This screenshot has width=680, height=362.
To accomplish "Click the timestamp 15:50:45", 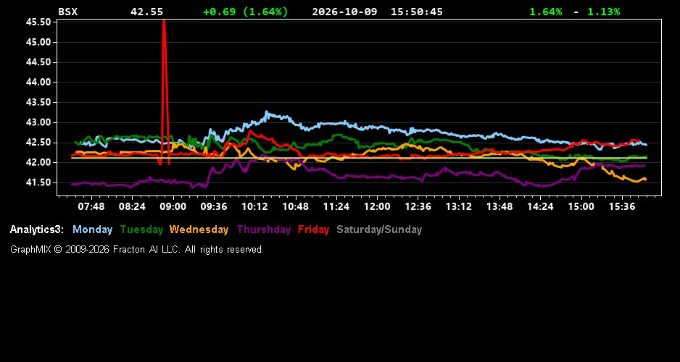I will pos(417,12).
